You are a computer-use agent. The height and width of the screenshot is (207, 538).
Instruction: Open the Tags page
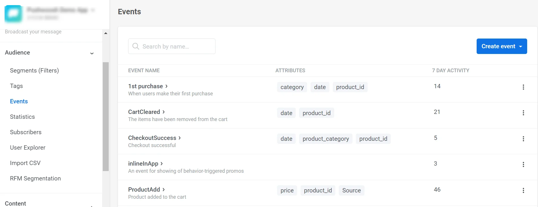[16, 86]
